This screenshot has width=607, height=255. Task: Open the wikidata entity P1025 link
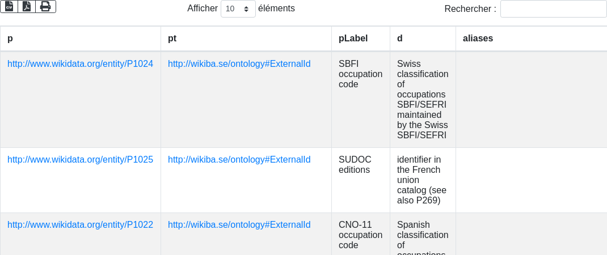[x=80, y=160]
